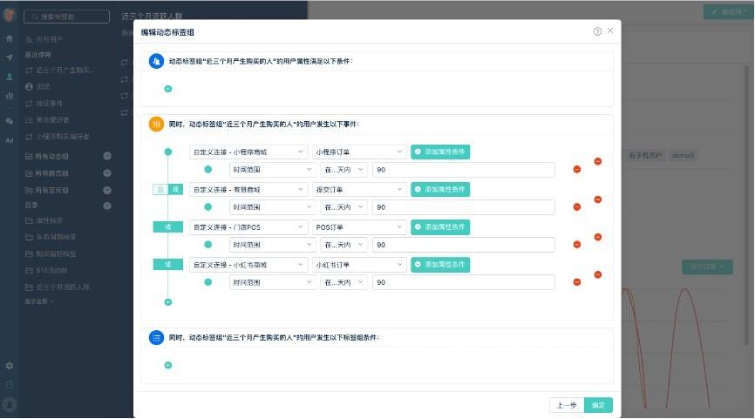Add a tag group condition with plus icon

click(168, 365)
